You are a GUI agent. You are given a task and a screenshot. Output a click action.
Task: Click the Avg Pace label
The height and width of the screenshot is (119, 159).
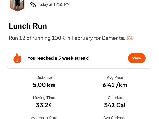tap(115, 77)
